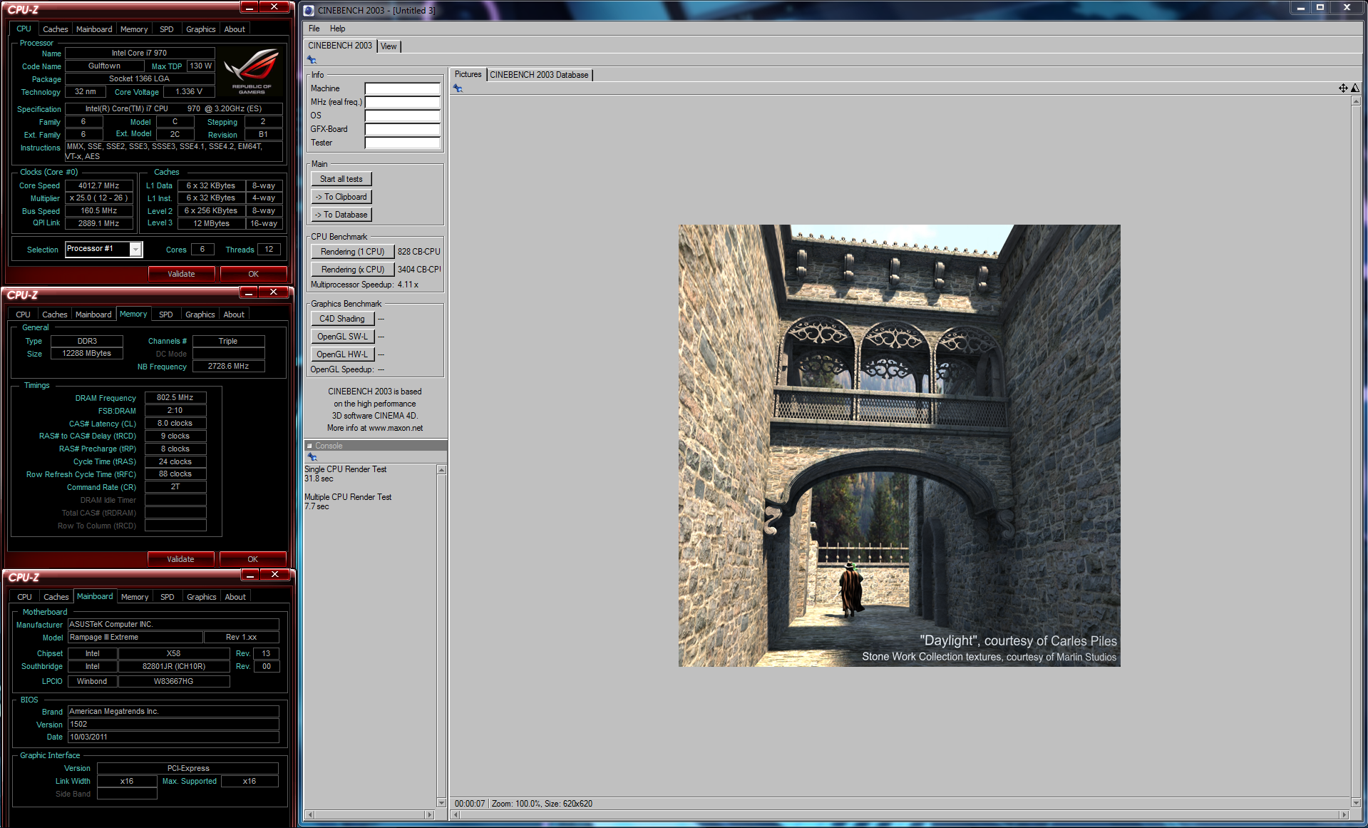
Task: Run the OpenGL HW-L benchmark
Action: [342, 354]
